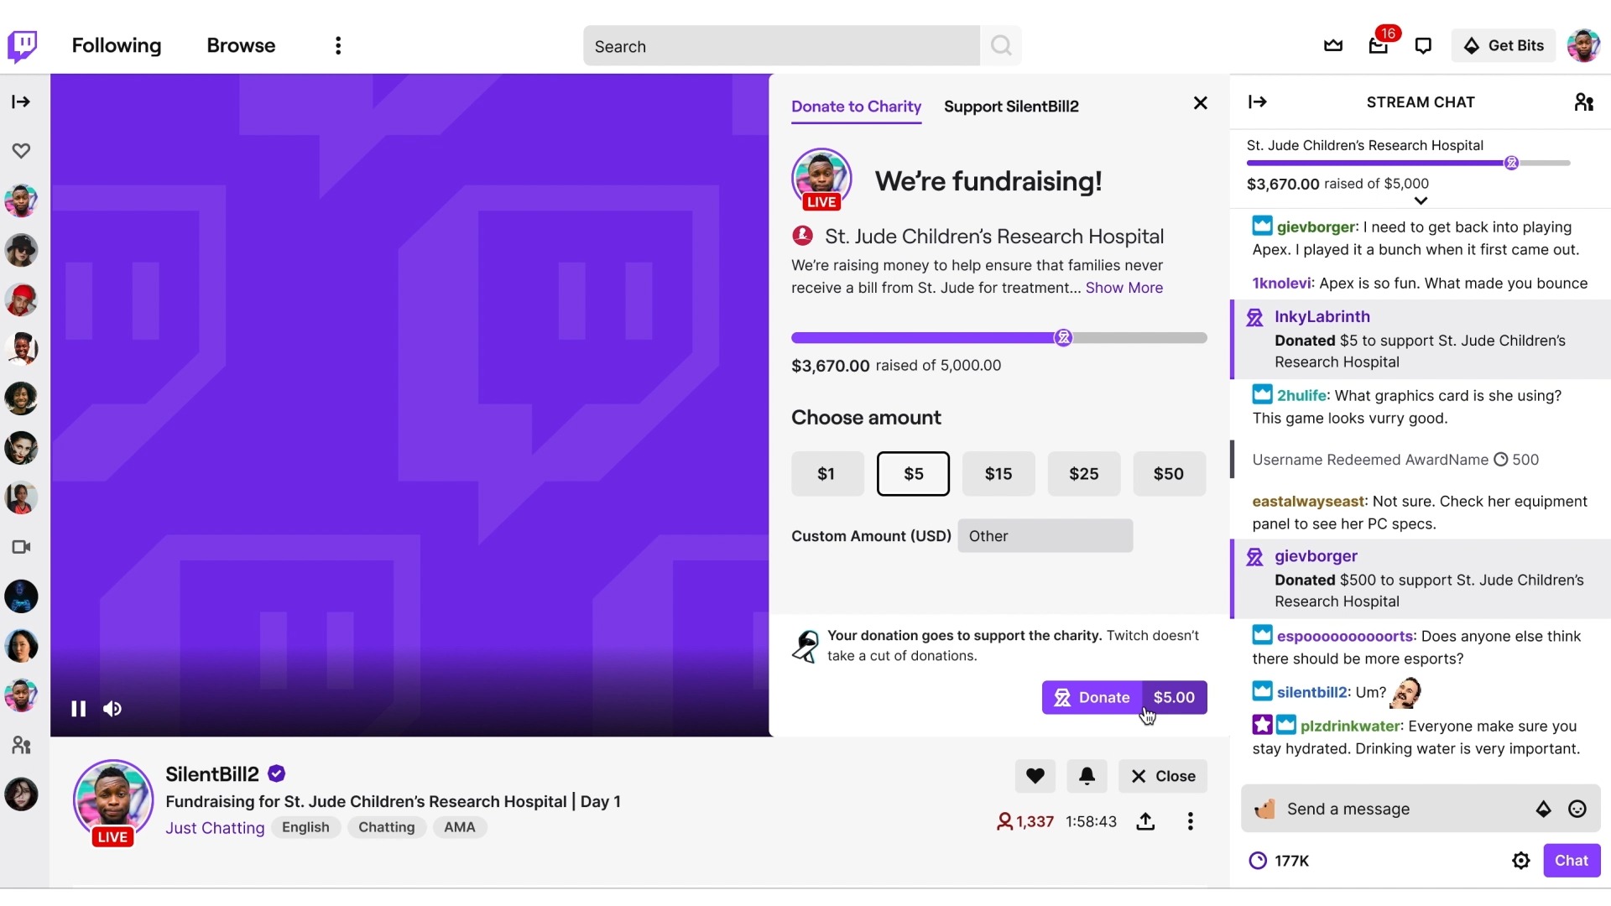Click the Twitch home/logo icon
This screenshot has width=1611, height=906.
[x=23, y=45]
